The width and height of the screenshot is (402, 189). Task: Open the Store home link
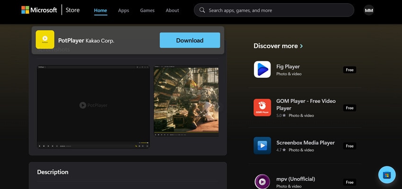click(72, 10)
